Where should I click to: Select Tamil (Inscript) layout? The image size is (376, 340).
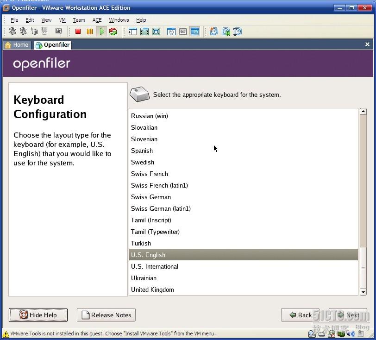click(x=244, y=220)
